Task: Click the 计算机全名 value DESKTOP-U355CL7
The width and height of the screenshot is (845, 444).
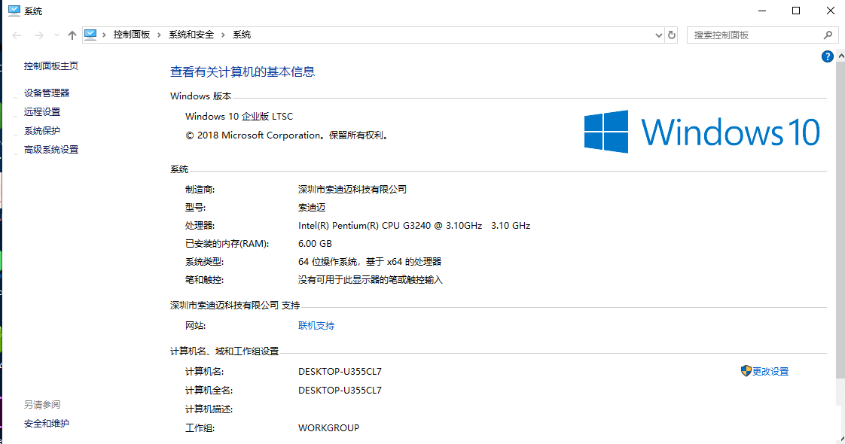Action: pyautogui.click(x=340, y=390)
